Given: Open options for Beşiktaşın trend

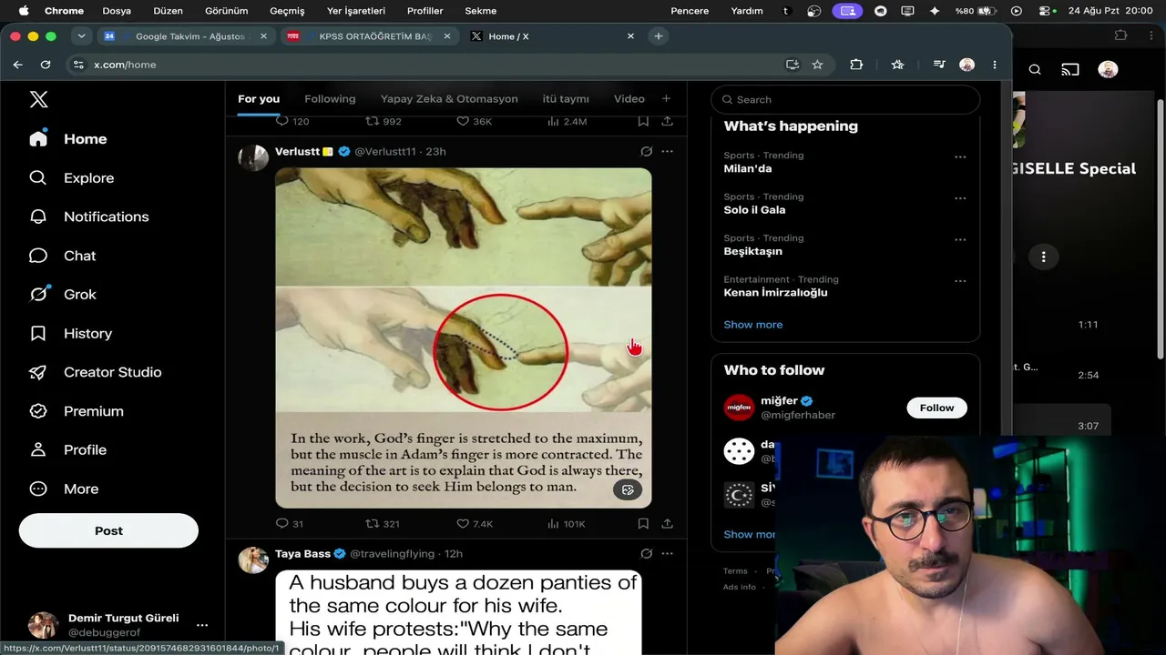Looking at the screenshot, I should [960, 239].
